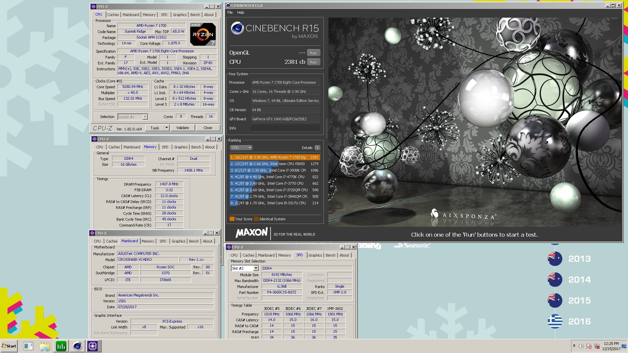Switch to Caches tab in top CPU-Z window
The height and width of the screenshot is (353, 628).
pos(113,15)
